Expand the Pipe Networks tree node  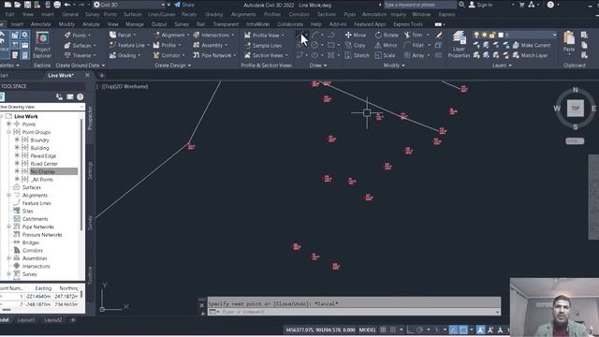(8, 227)
